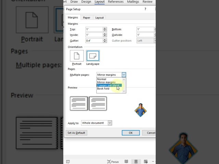This screenshot has height=164, width=219.
Task: Switch to Web Layout view icon
Action: pos(146,162)
